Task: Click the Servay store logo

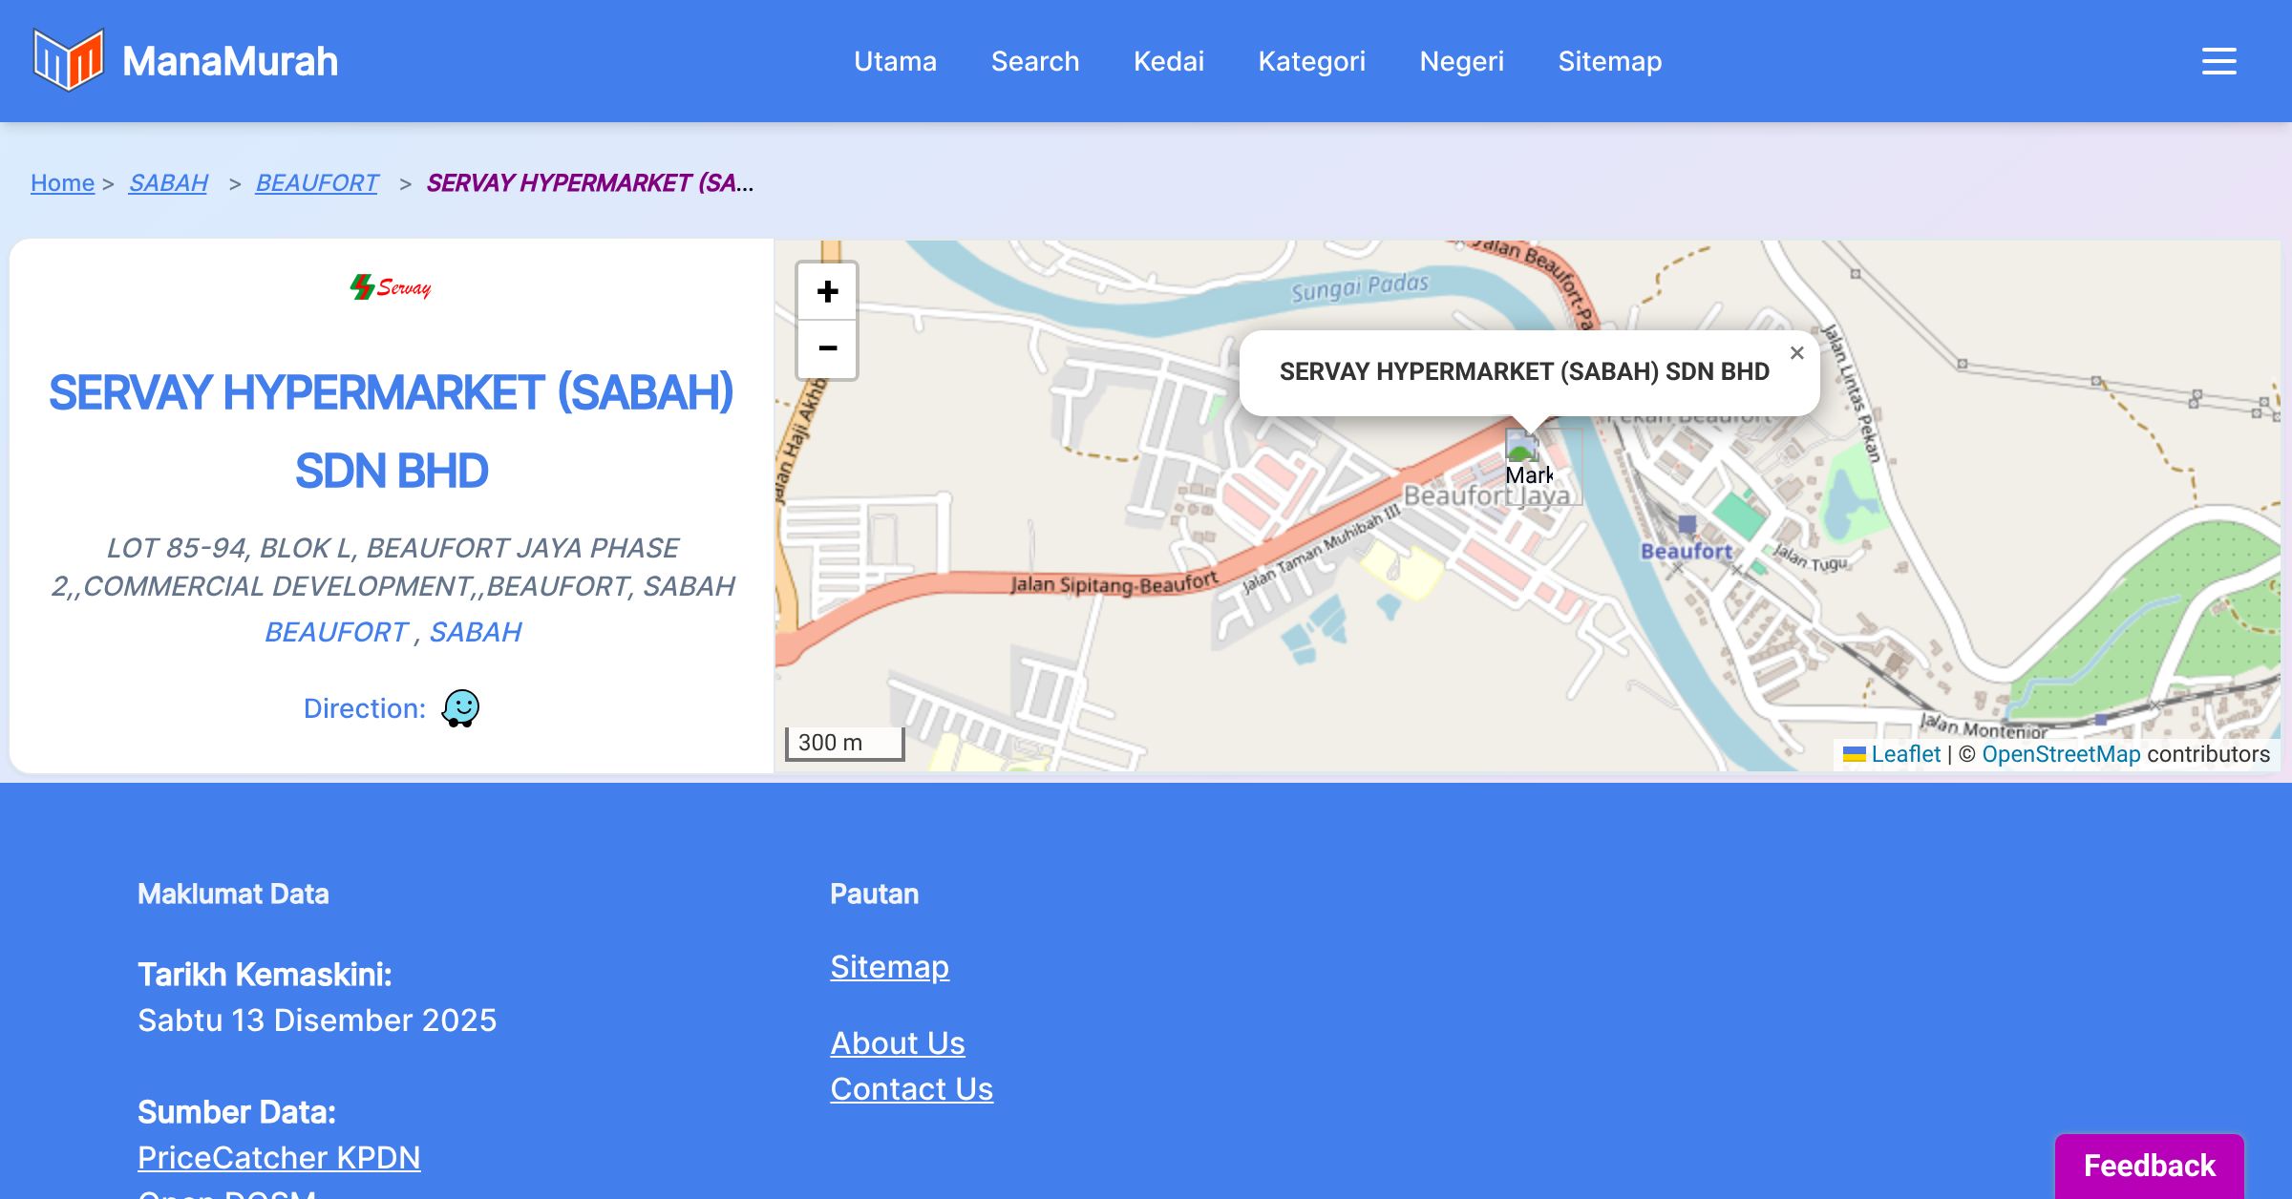Action: pyautogui.click(x=391, y=286)
